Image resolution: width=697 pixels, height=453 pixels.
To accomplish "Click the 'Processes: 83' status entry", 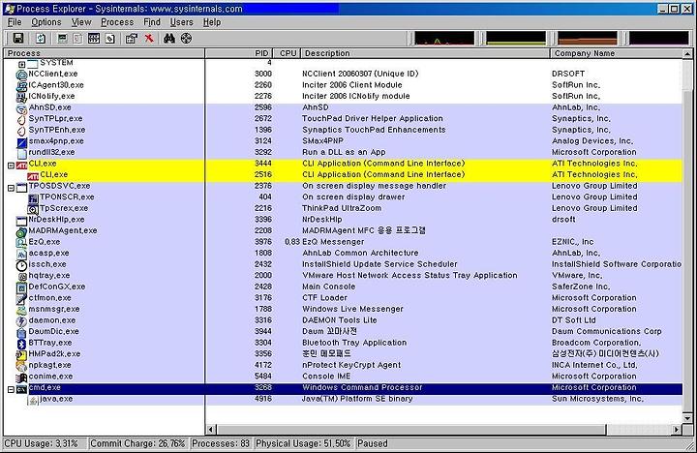I will pyautogui.click(x=221, y=443).
